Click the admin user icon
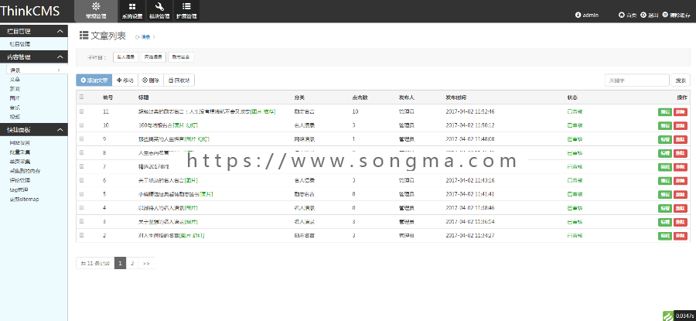The width and height of the screenshot is (696, 321). [578, 15]
